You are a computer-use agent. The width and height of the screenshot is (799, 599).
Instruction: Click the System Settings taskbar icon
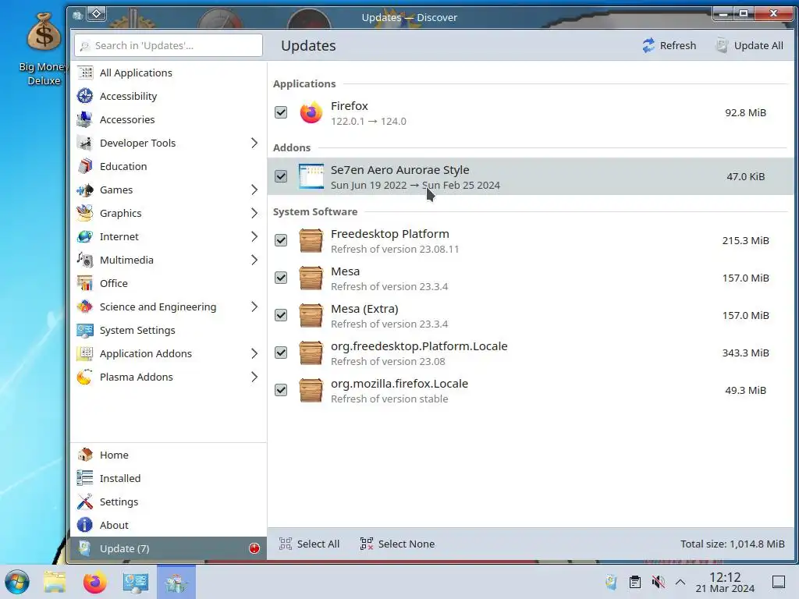tap(135, 582)
